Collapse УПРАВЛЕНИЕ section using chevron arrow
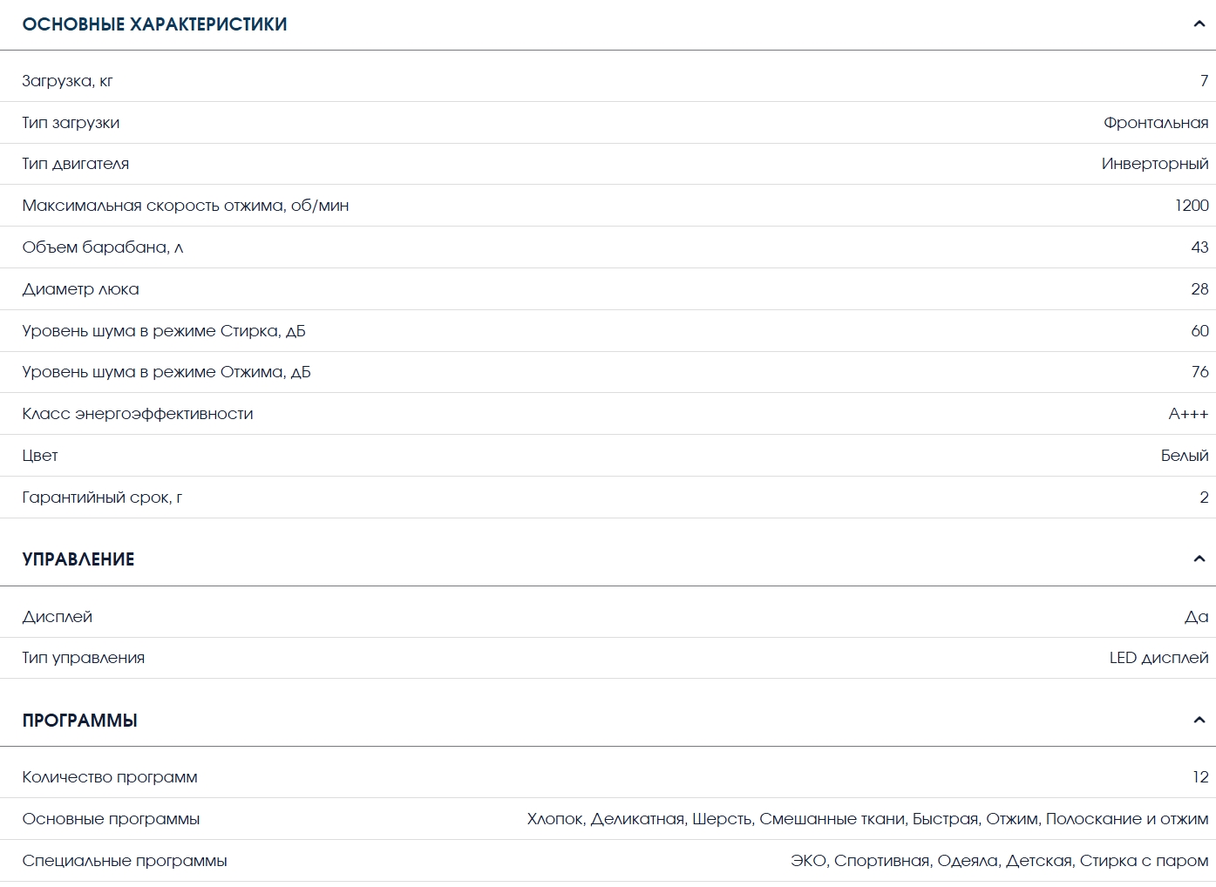This screenshot has width=1216, height=887. coord(1199,559)
